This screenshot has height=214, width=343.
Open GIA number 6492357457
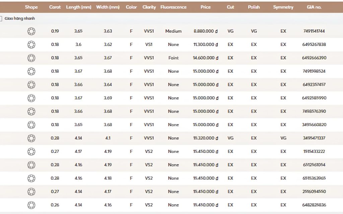click(314, 85)
